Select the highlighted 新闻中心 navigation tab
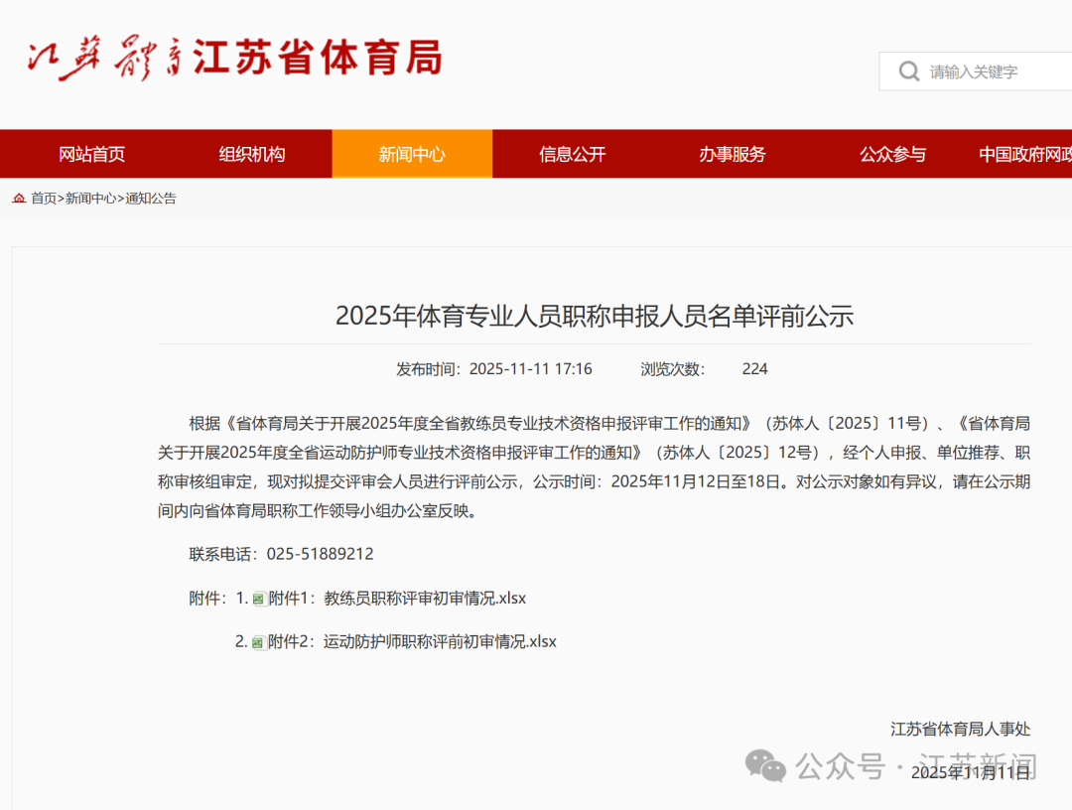1072x810 pixels. [x=412, y=154]
